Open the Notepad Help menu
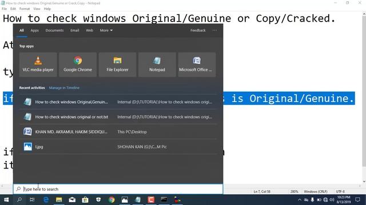Viewport: 366px width, 205px height. tap(47, 9)
